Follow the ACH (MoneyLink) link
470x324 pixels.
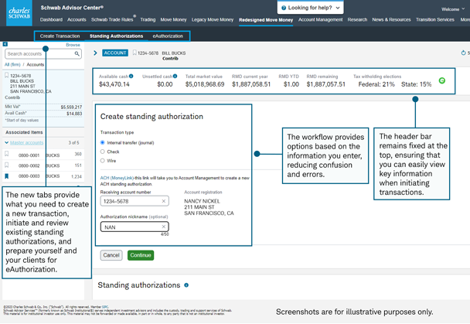117,178
